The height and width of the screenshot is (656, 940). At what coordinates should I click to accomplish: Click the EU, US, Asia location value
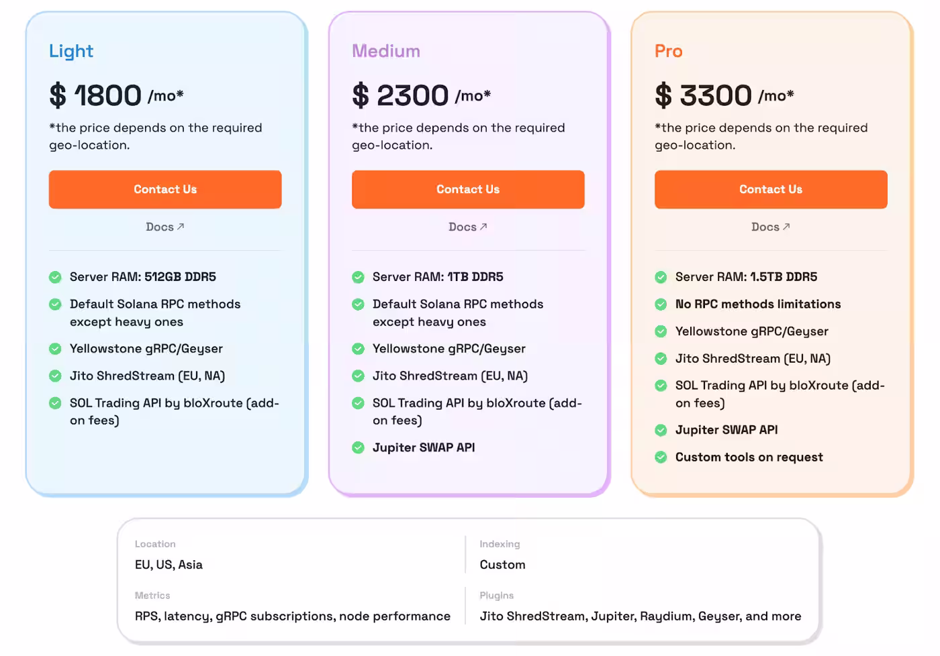pos(169,565)
